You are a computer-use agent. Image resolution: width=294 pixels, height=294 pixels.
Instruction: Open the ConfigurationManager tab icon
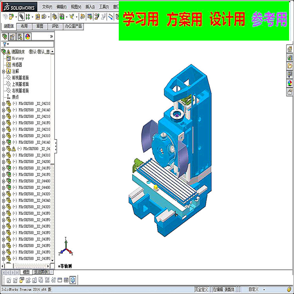click(20, 36)
